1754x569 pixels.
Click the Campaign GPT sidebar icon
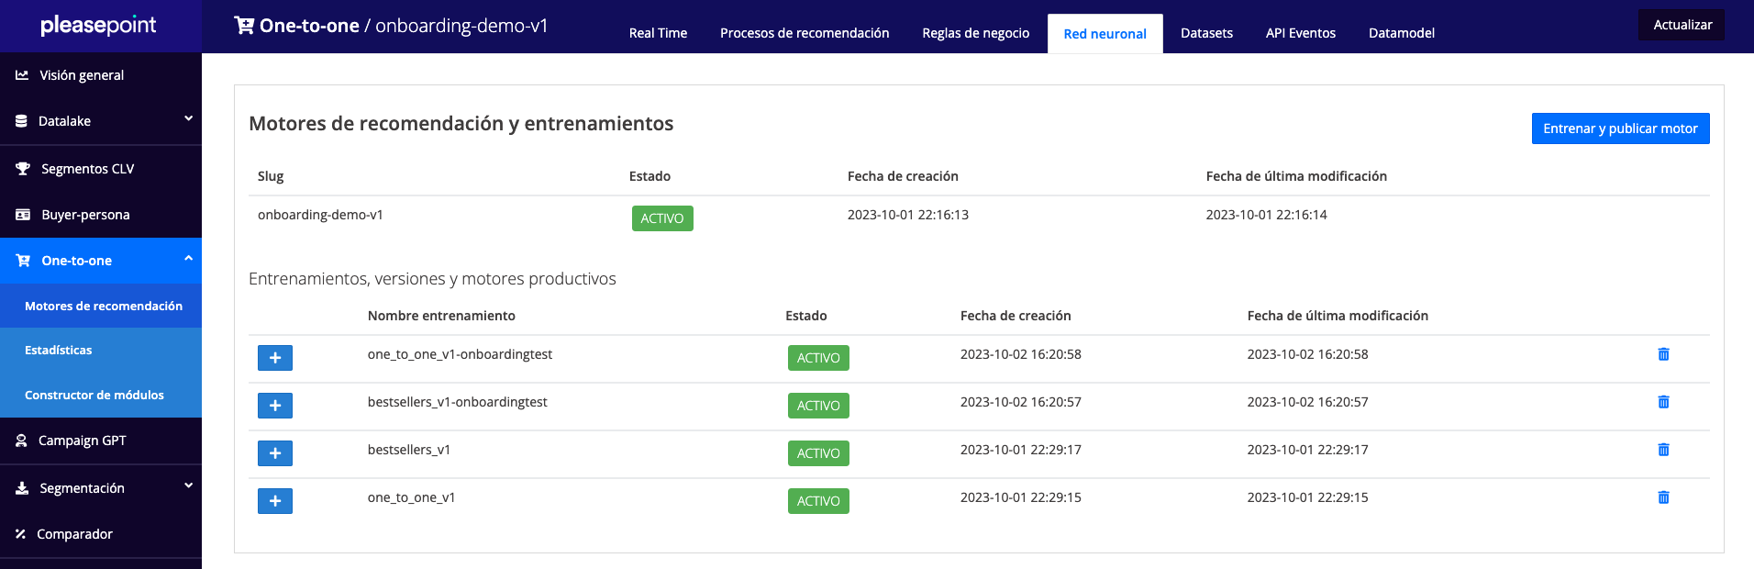click(21, 441)
